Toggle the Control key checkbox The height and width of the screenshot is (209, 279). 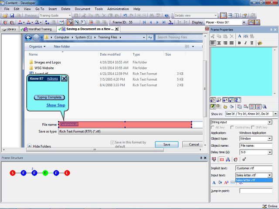[x=232, y=128]
